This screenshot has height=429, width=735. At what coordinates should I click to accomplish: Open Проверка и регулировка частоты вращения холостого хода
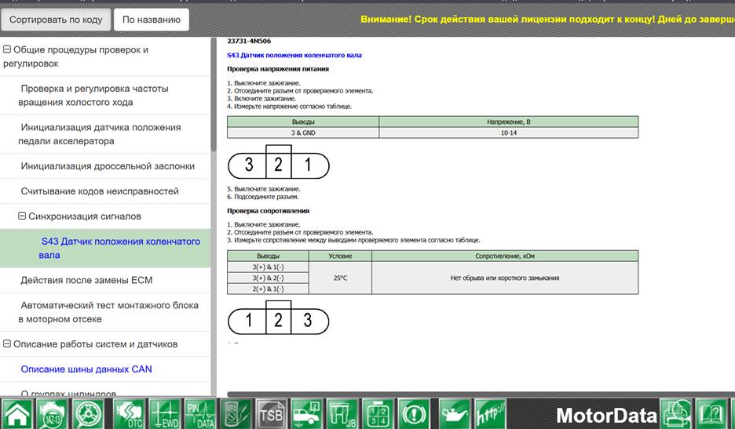(x=105, y=96)
